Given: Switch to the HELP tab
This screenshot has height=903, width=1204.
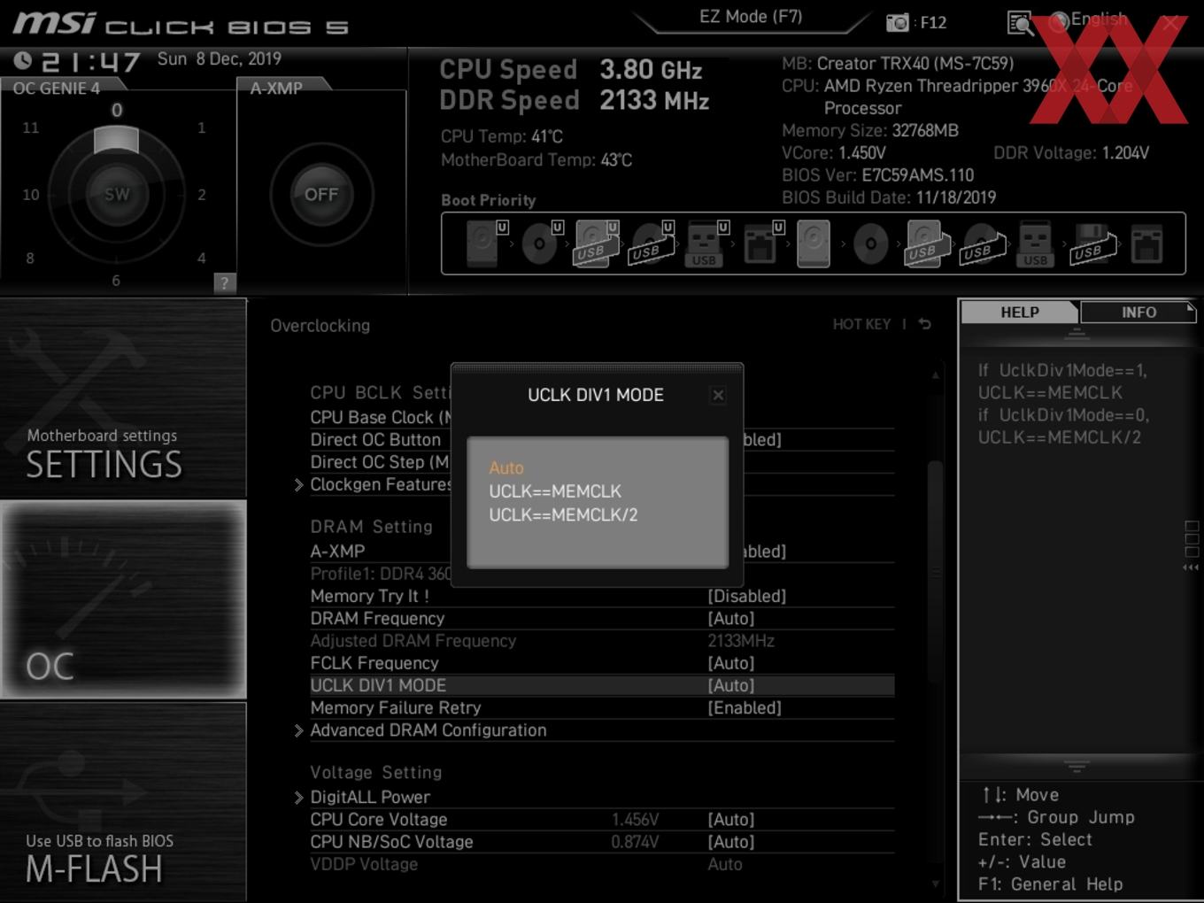Looking at the screenshot, I should click(x=1019, y=313).
